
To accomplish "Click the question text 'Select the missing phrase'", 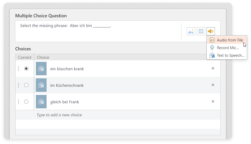I will 44,26.
